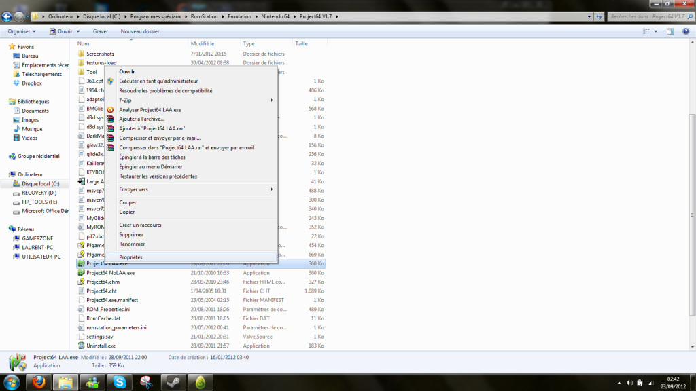Choose Épingler au menu Démarrer
This screenshot has height=391, width=696.
(191, 167)
